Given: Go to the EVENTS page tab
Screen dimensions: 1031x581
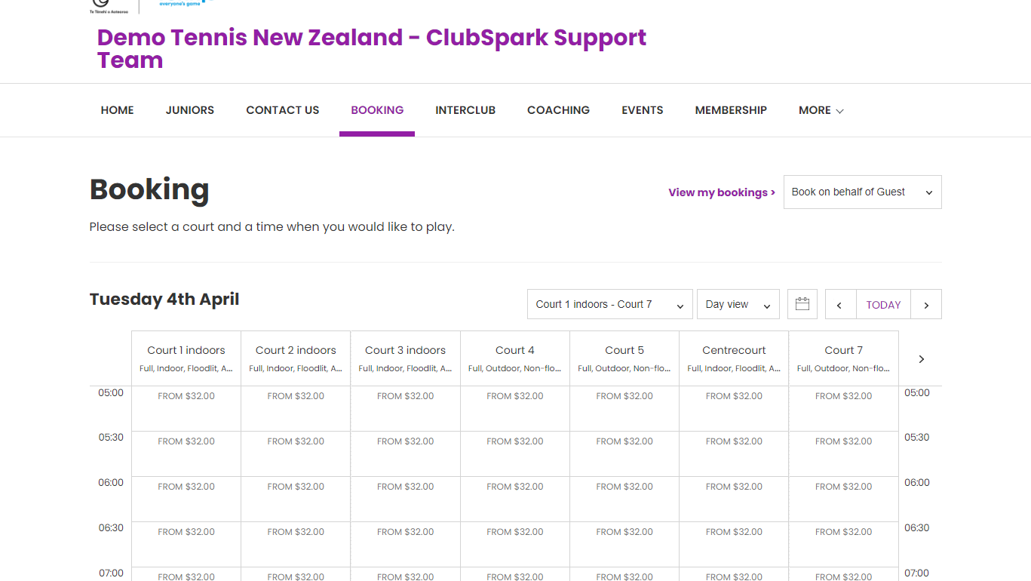Looking at the screenshot, I should tap(642, 110).
